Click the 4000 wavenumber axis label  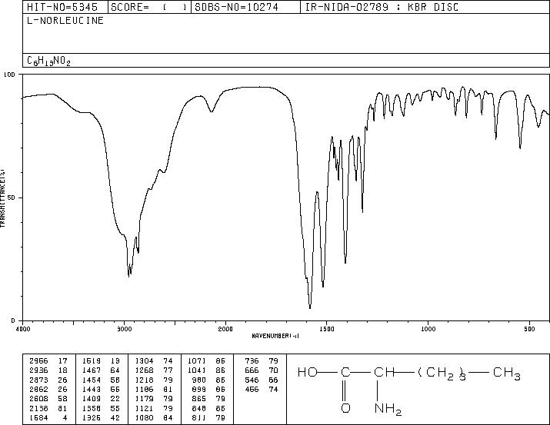pyautogui.click(x=24, y=329)
